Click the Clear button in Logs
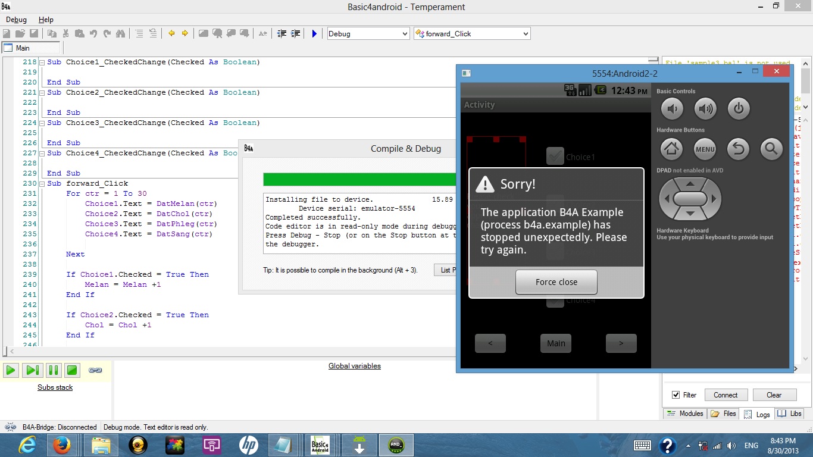Viewport: 813px width, 457px height. (774, 395)
